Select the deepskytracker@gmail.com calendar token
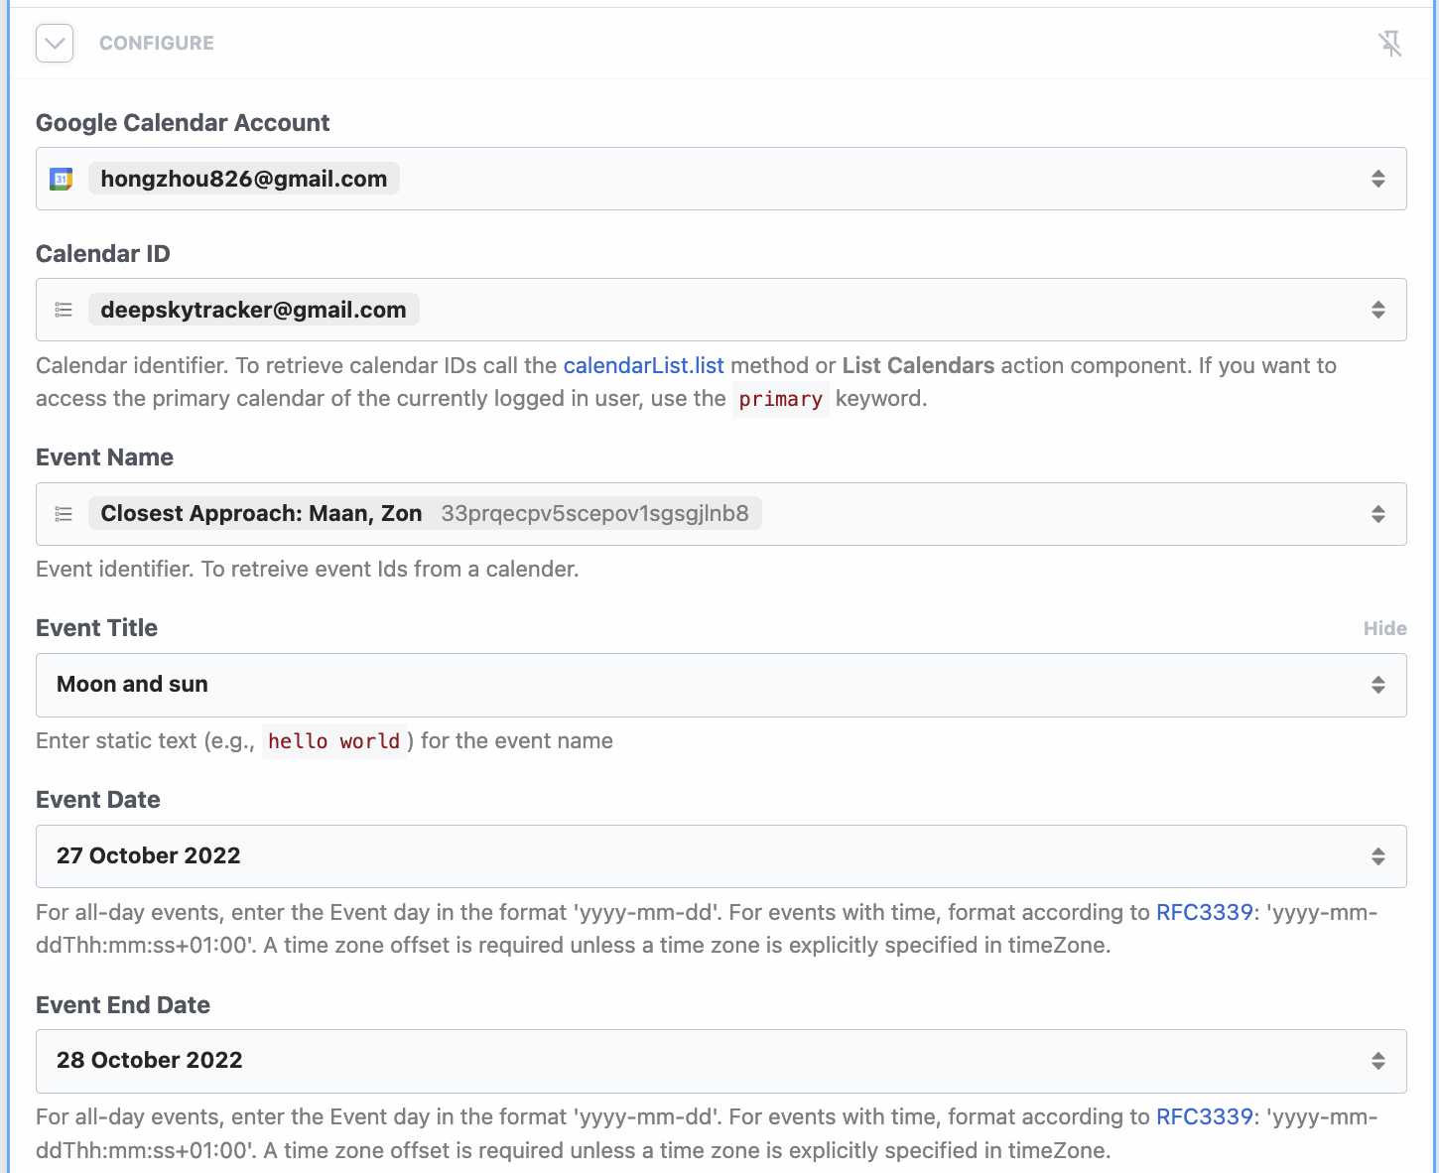 point(253,310)
